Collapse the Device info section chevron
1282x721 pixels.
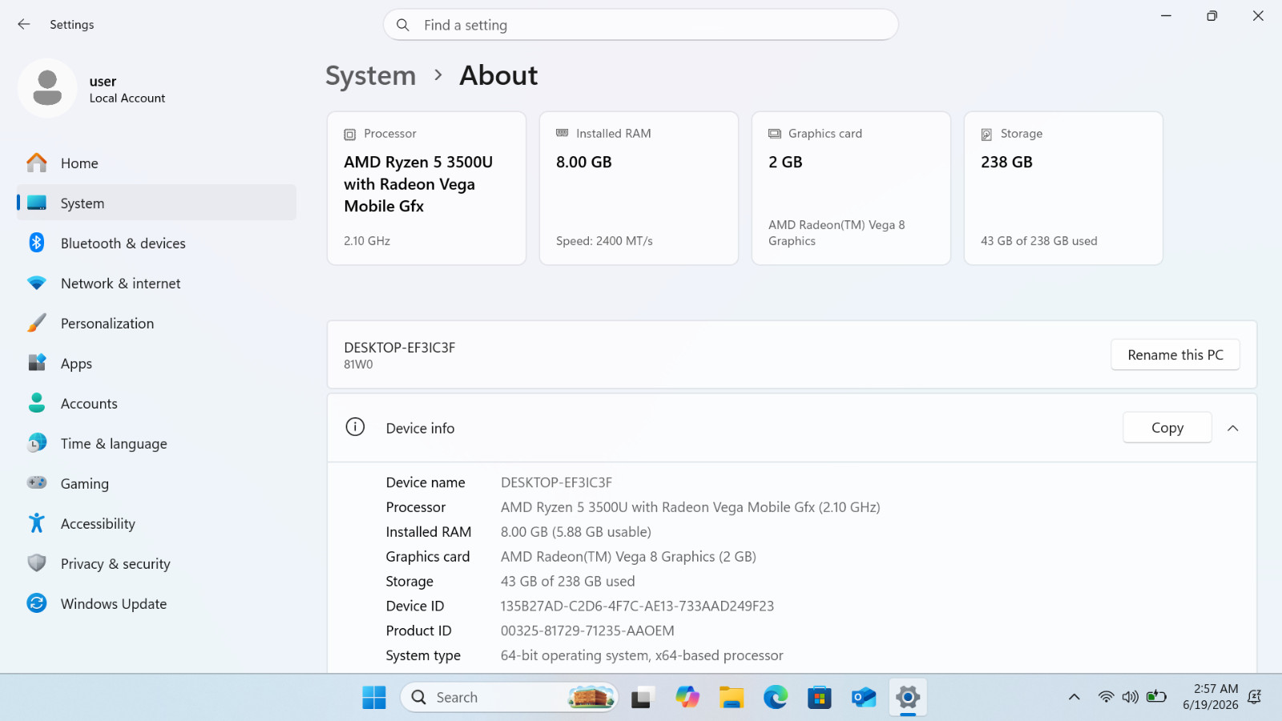[1233, 428]
